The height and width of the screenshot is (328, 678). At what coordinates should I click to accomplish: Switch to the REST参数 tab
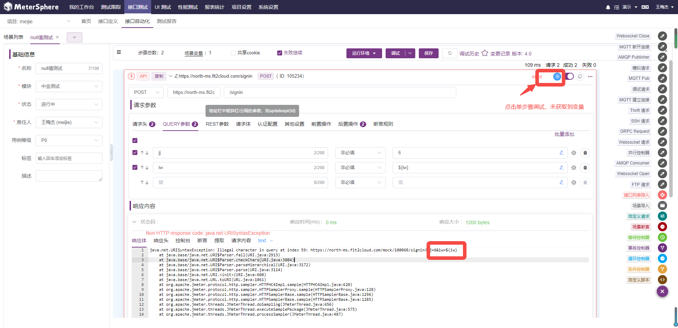(217, 124)
